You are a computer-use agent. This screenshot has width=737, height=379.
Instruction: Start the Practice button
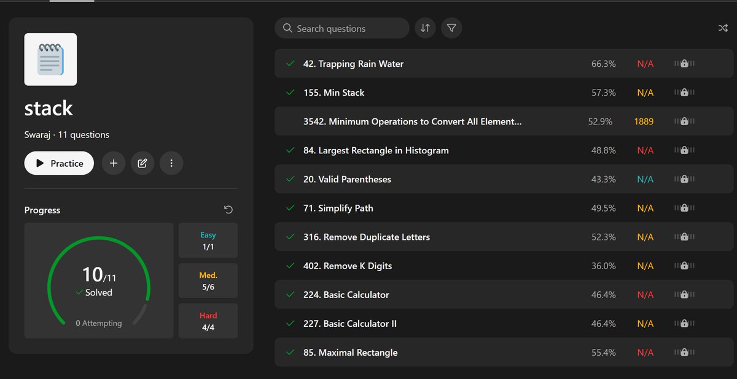tap(59, 163)
